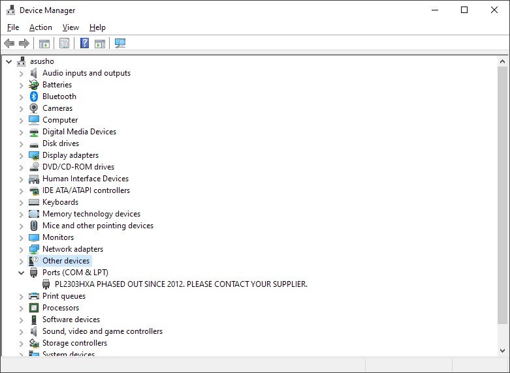The width and height of the screenshot is (510, 373).
Task: Select the IDE ATA/ATAPI controllers entry
Action: 86,190
